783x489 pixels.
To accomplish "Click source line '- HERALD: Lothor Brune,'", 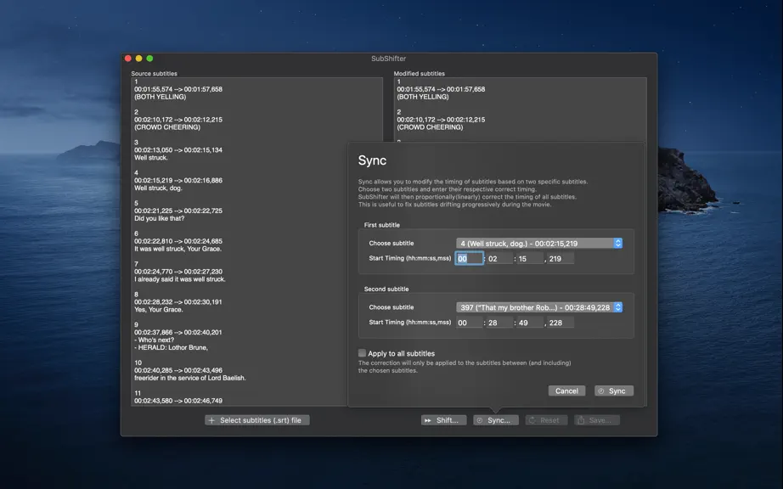I will (x=172, y=348).
